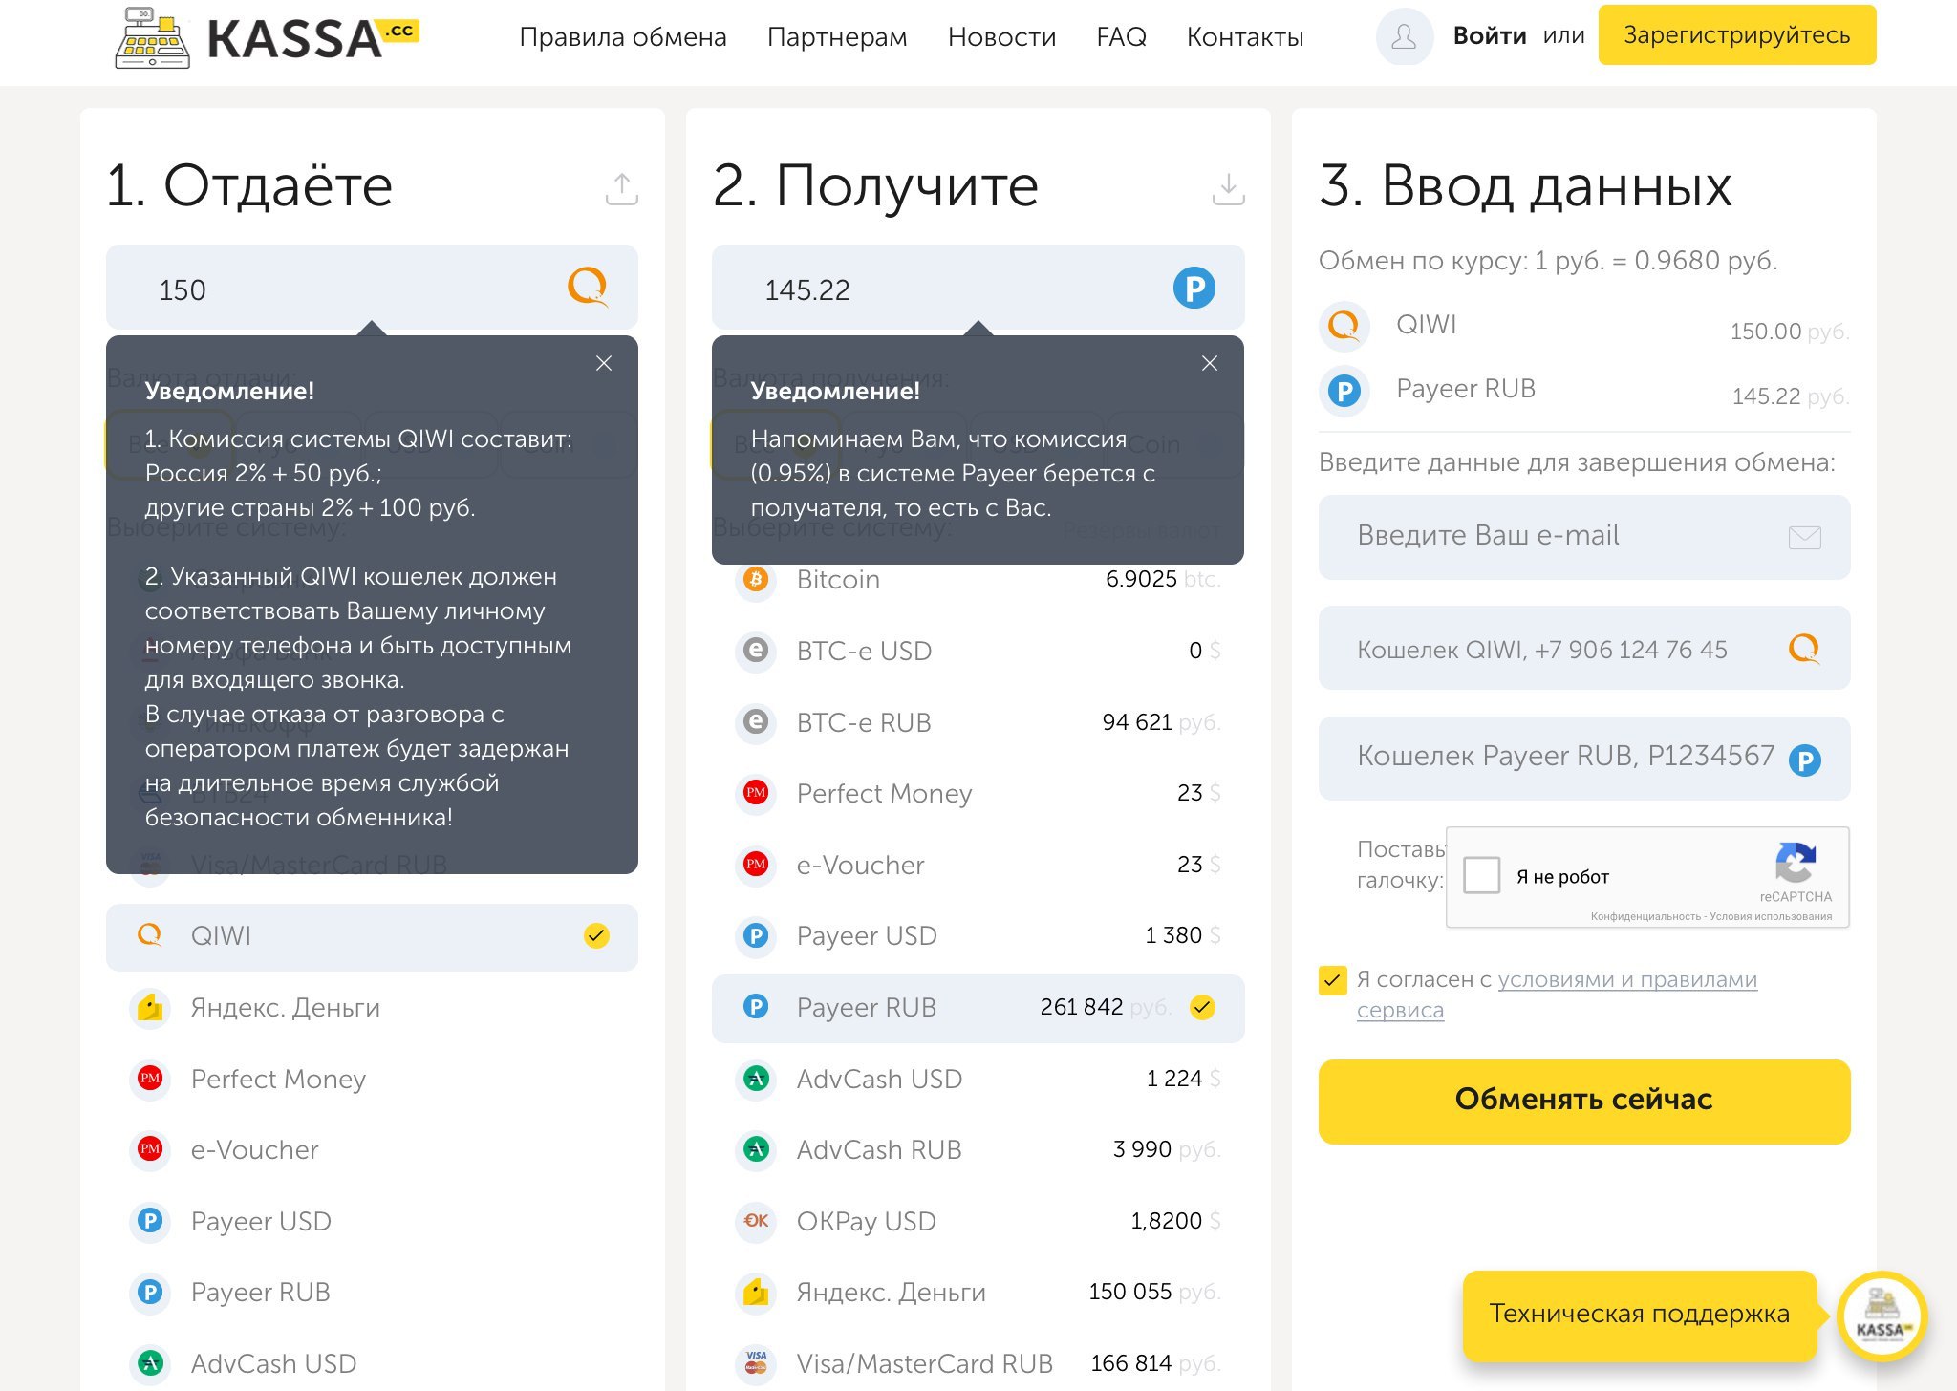The image size is (1957, 1391).
Task: Click the Perfect Money icon in give list
Action: [x=150, y=1079]
